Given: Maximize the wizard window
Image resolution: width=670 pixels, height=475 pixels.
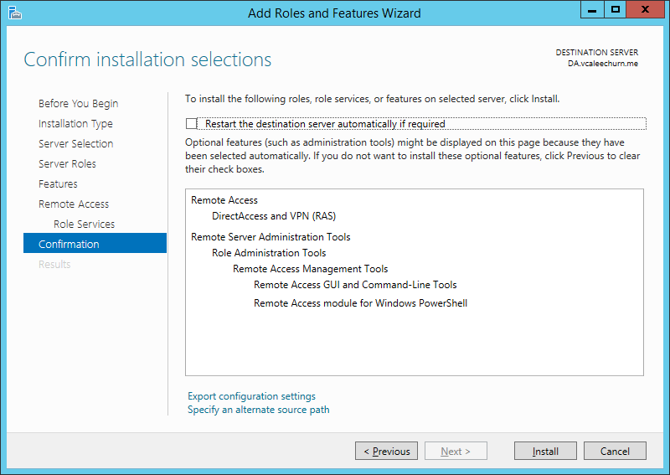Looking at the screenshot, I should (616, 10).
